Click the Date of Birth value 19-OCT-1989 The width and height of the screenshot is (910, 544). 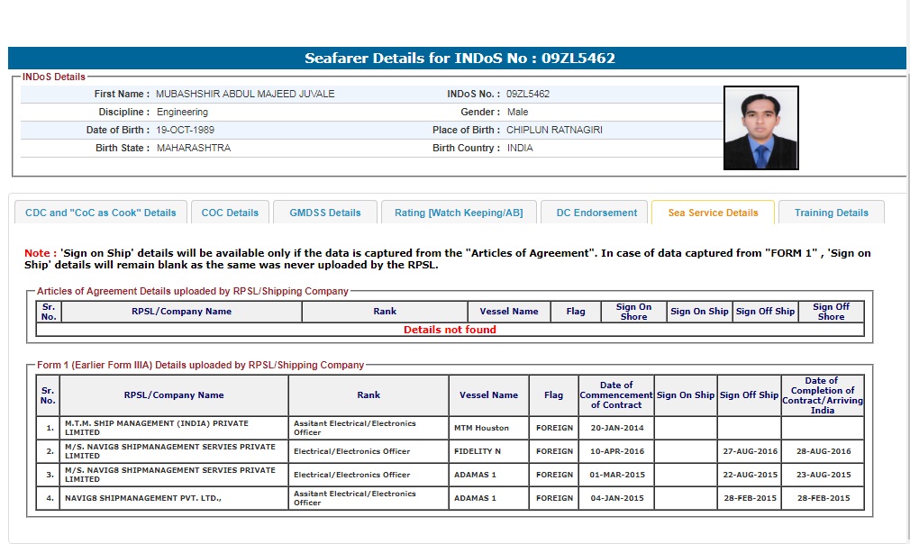tap(188, 130)
